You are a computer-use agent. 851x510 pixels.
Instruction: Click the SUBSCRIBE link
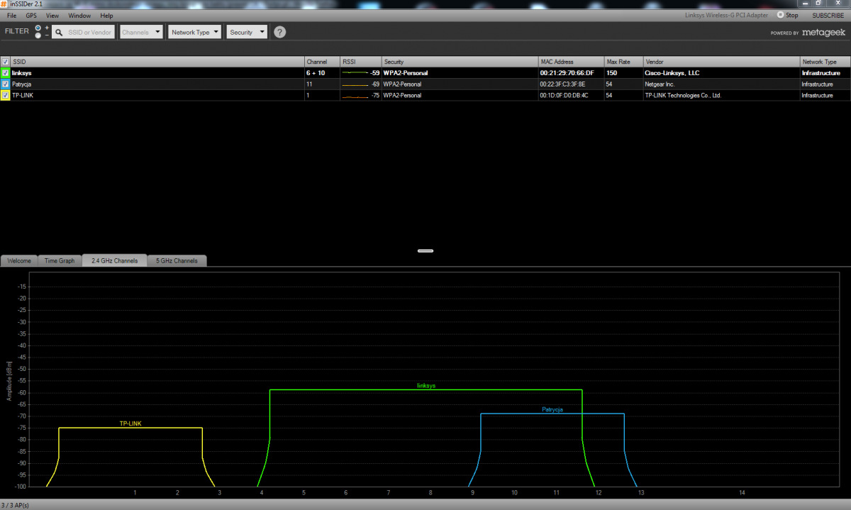[828, 15]
